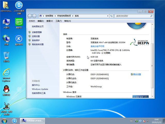Open 系统保护 link

pos(36,40)
